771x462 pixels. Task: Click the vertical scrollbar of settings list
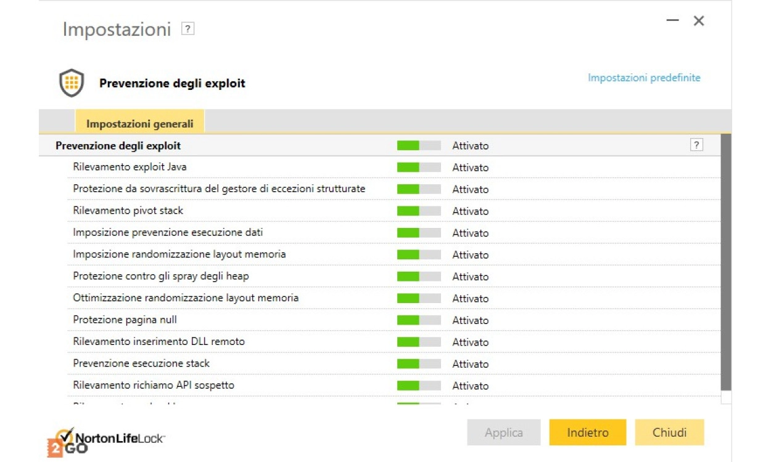(x=726, y=262)
